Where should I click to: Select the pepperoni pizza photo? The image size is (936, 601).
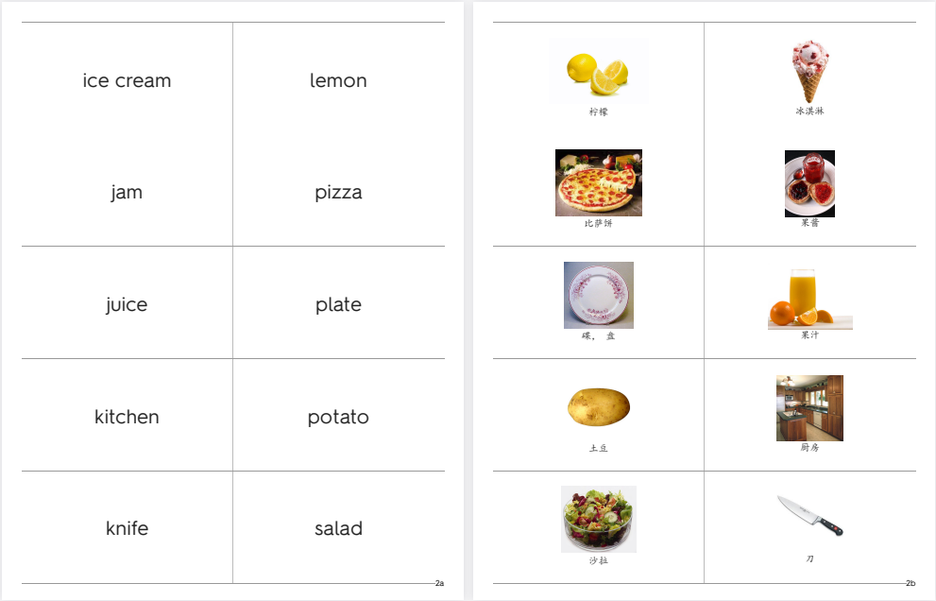599,182
